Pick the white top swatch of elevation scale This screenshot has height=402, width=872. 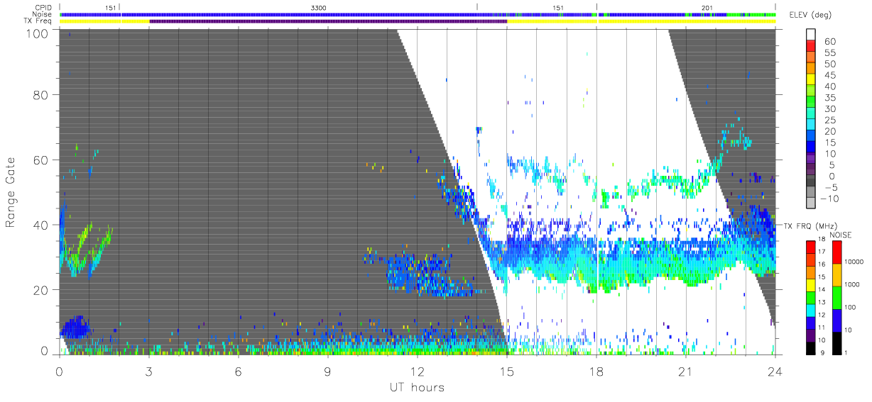coord(810,34)
